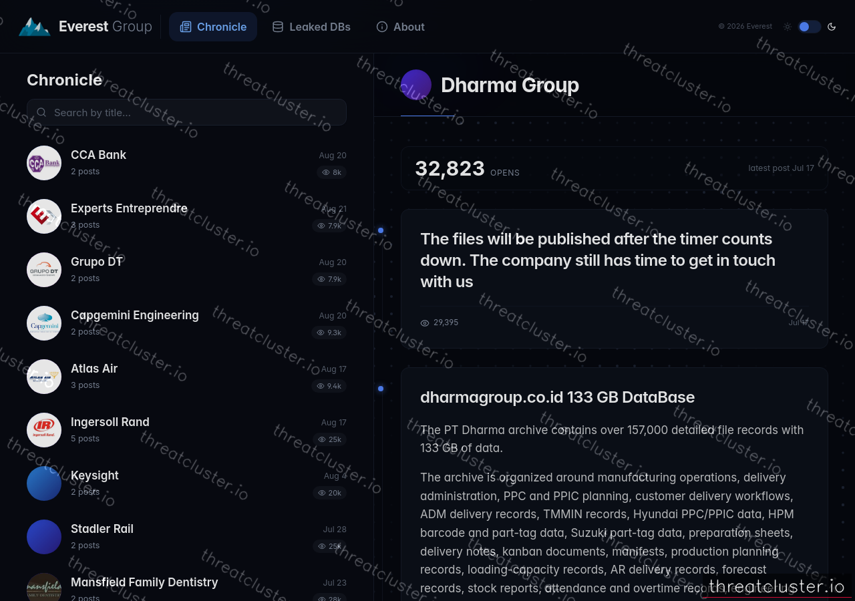The height and width of the screenshot is (601, 855).
Task: Click the Stadler Rail blue avatar
Action: 44,537
